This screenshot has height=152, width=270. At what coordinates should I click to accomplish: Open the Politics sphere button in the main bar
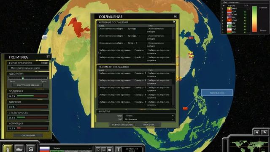(8, 148)
